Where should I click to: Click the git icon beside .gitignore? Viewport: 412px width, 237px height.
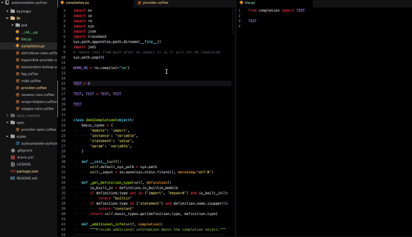[13, 151]
